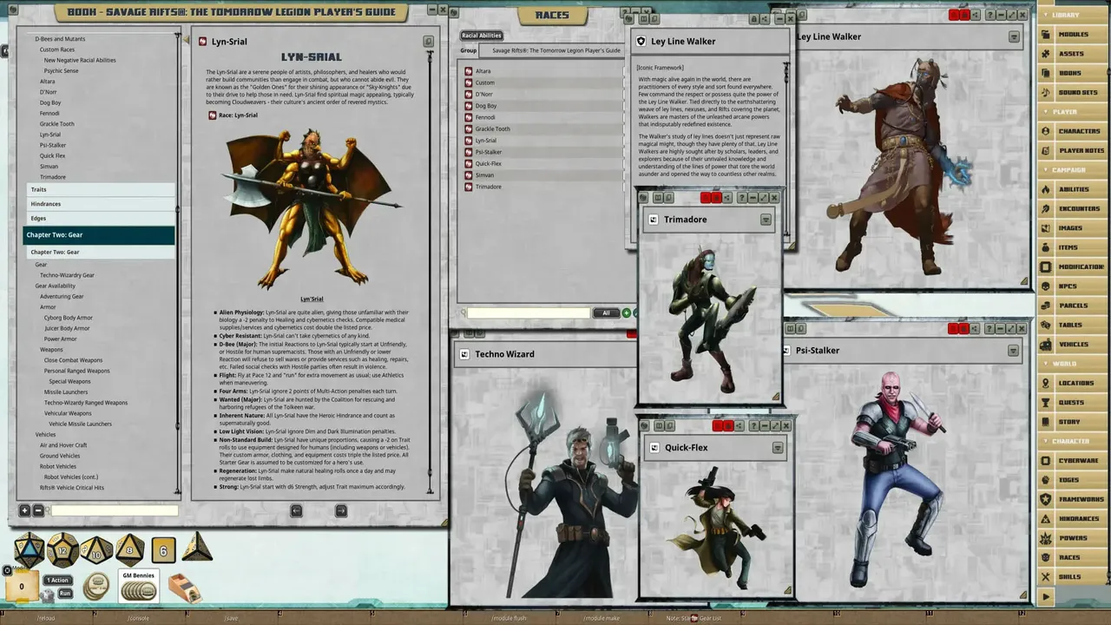Open Ley Line Walker image dropdown menu
This screenshot has width=1111, height=625.
(x=1014, y=36)
